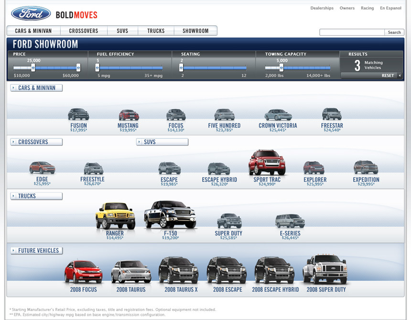Screen dimensions: 411x320
Task: Pick the Escape SUV image
Action: [170, 168]
